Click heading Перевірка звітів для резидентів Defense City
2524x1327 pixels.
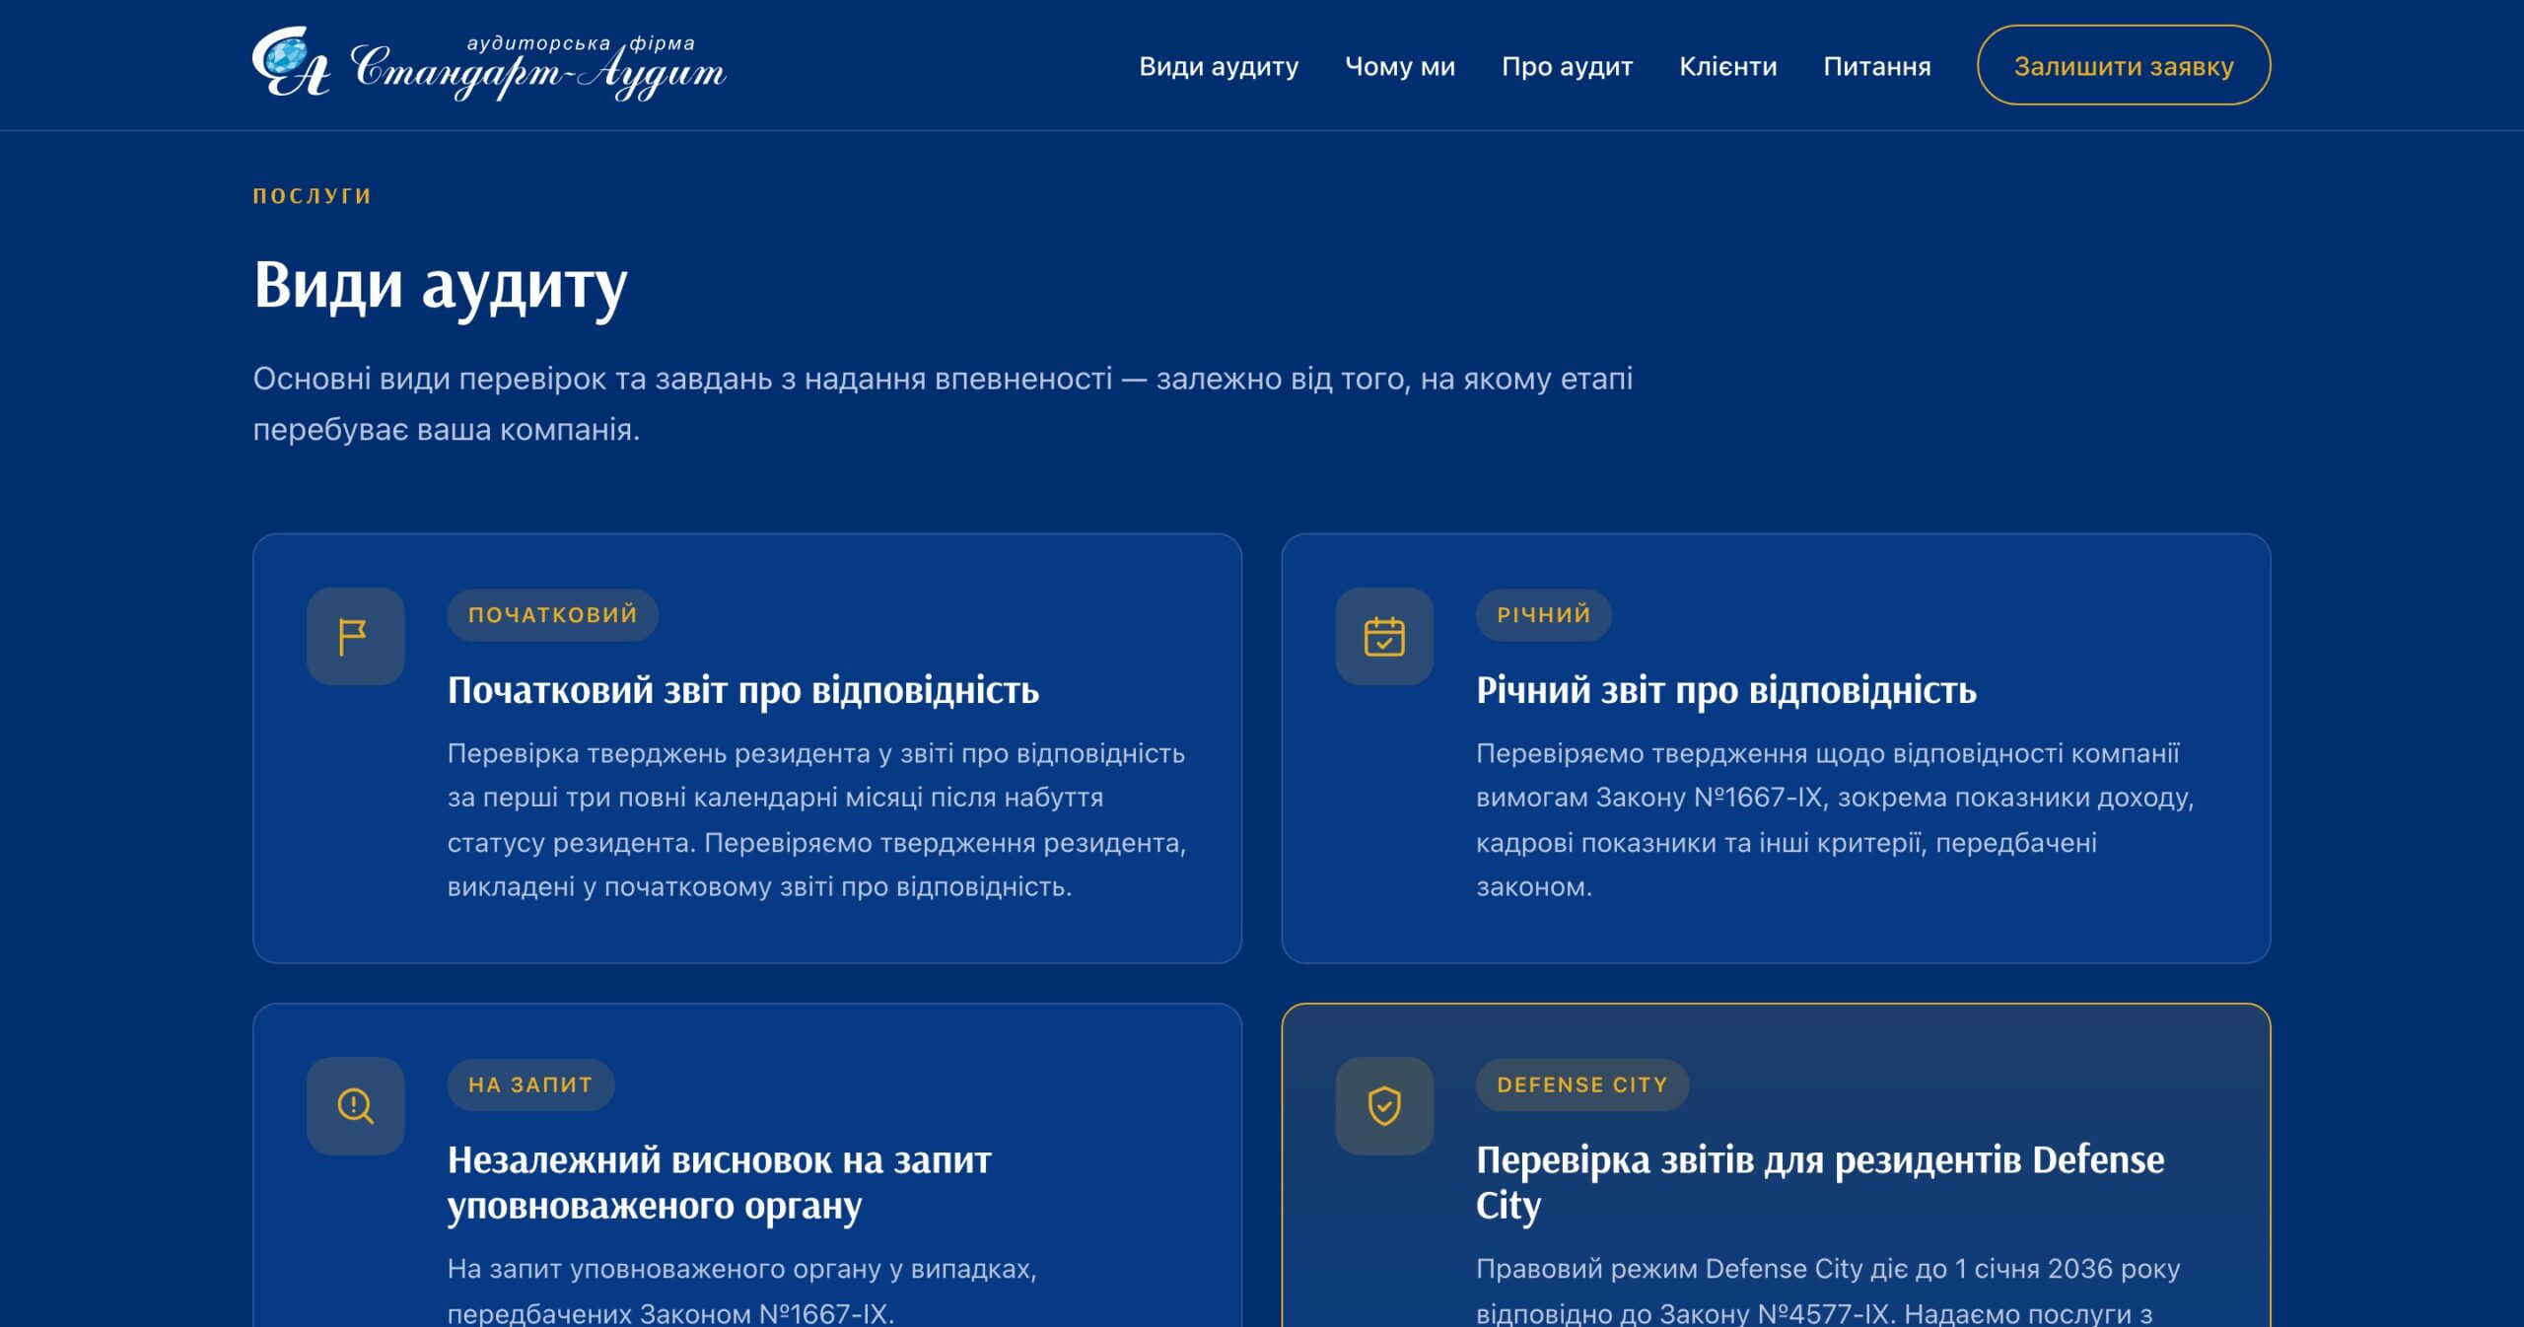click(1820, 1183)
